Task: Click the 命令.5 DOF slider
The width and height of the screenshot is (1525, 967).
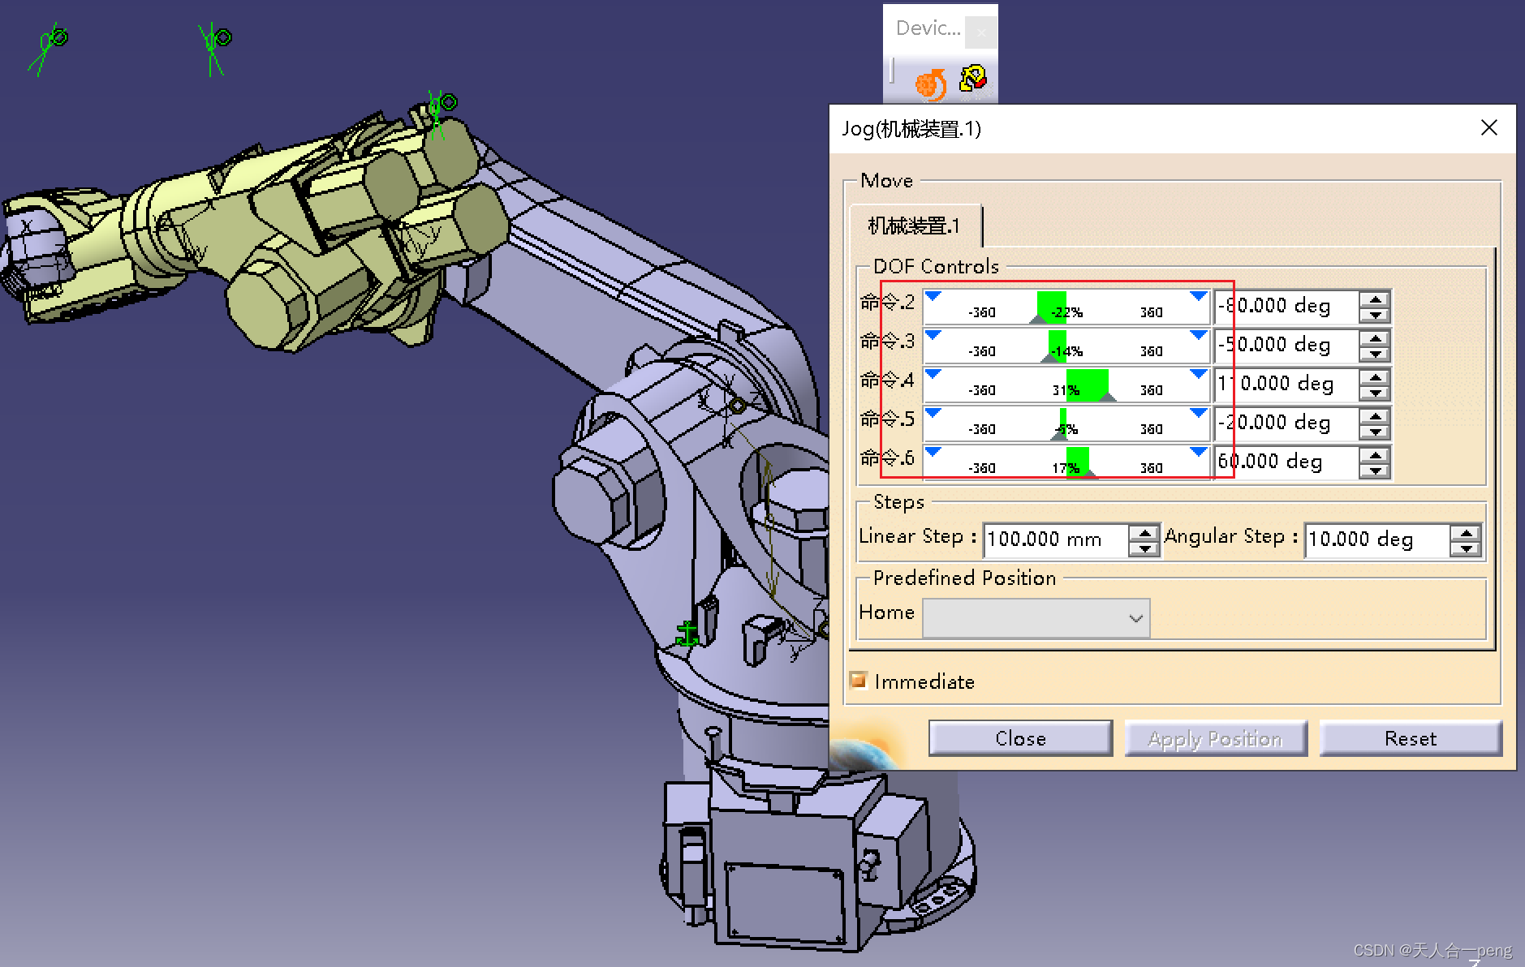Action: [x=1066, y=424]
